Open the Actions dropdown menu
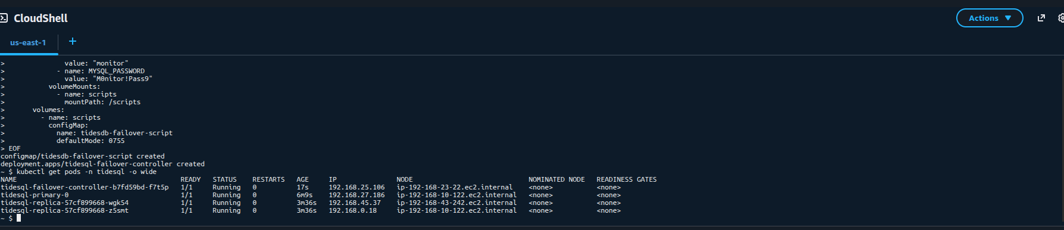The width and height of the screenshot is (1064, 230). pyautogui.click(x=990, y=18)
